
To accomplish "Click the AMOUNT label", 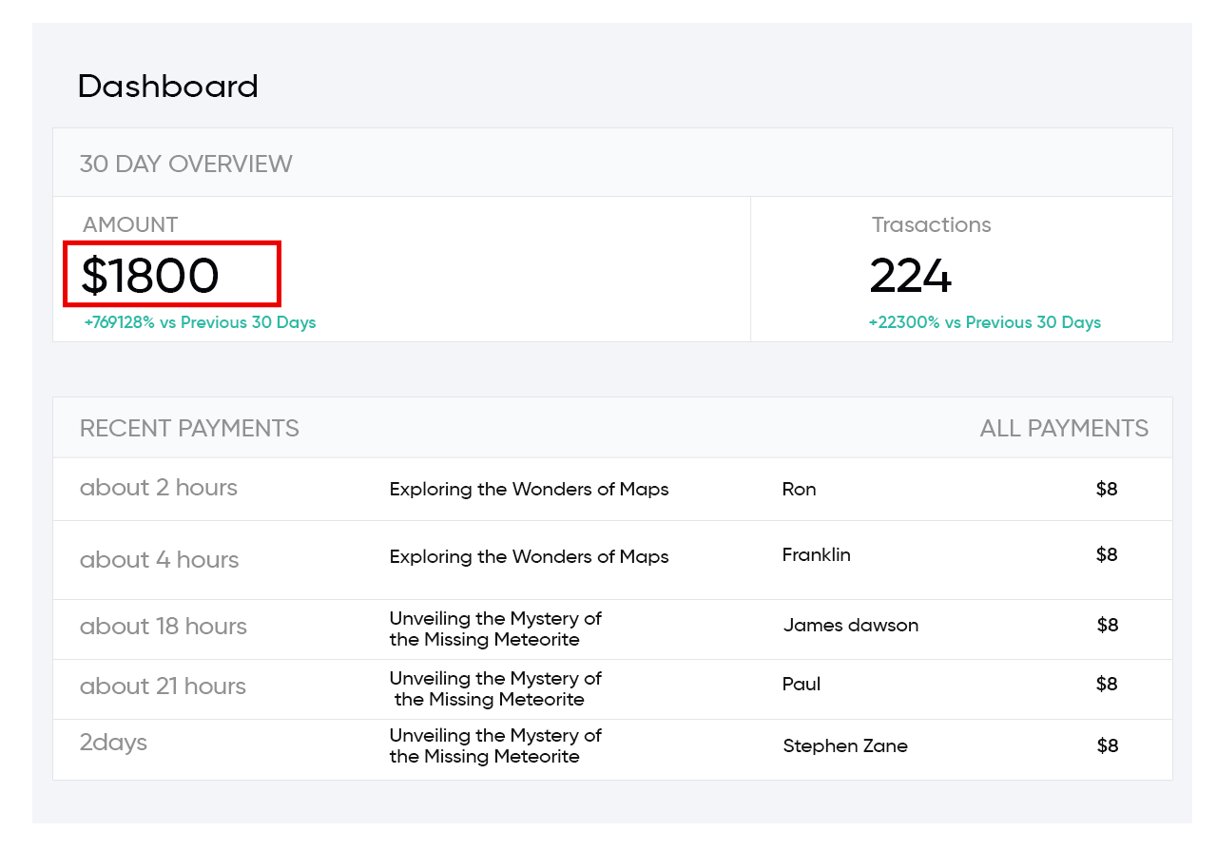I will [129, 225].
